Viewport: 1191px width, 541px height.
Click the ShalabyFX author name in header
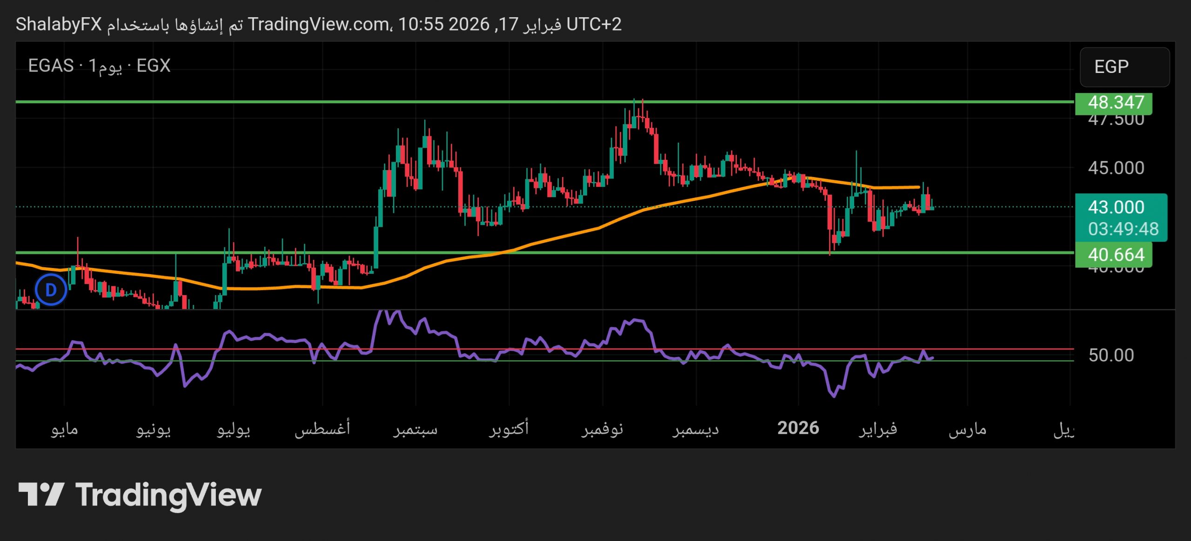(x=59, y=24)
